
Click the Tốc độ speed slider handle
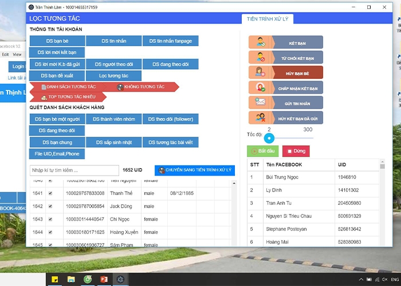click(269, 138)
